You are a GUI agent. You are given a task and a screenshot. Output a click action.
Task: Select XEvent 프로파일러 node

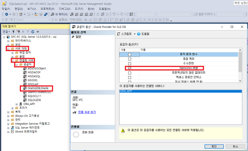tap(26, 131)
